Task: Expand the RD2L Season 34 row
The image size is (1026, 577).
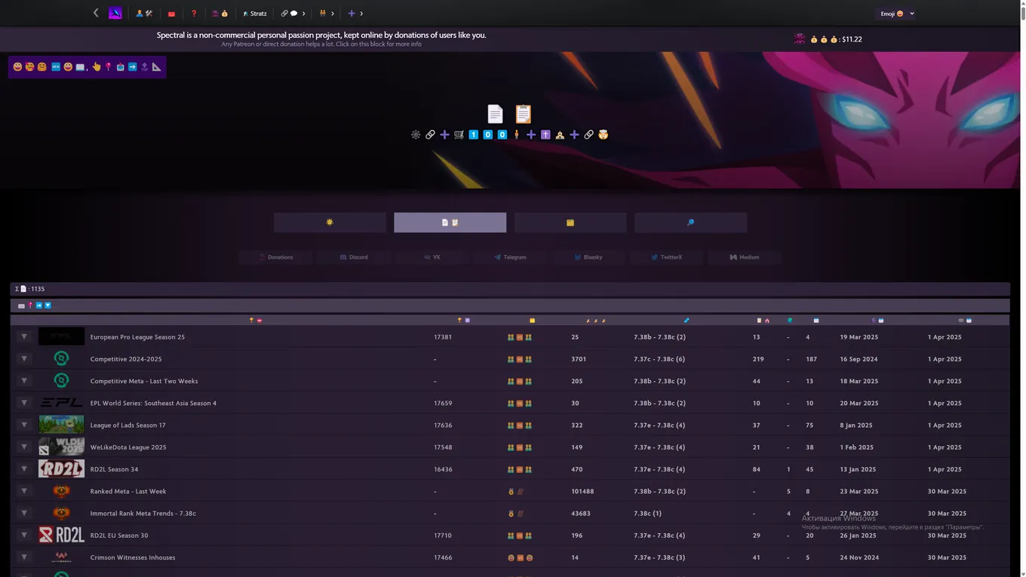Action: [24, 469]
